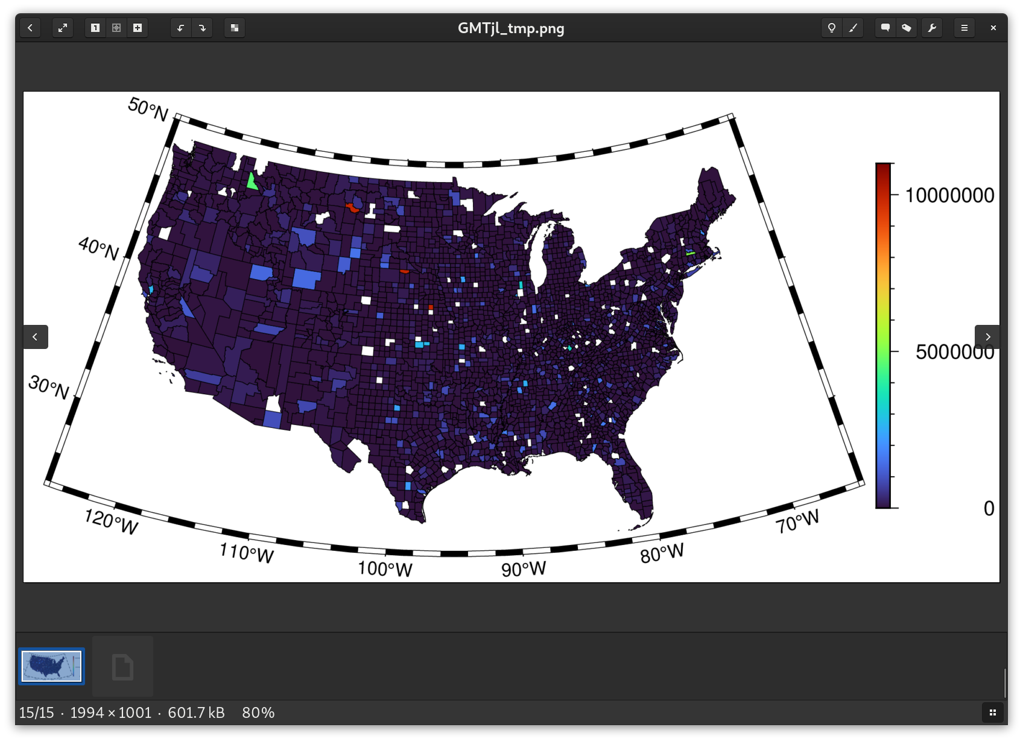This screenshot has width=1023, height=742.
Task: Toggle transparency checkerboard background
Action: coord(235,28)
